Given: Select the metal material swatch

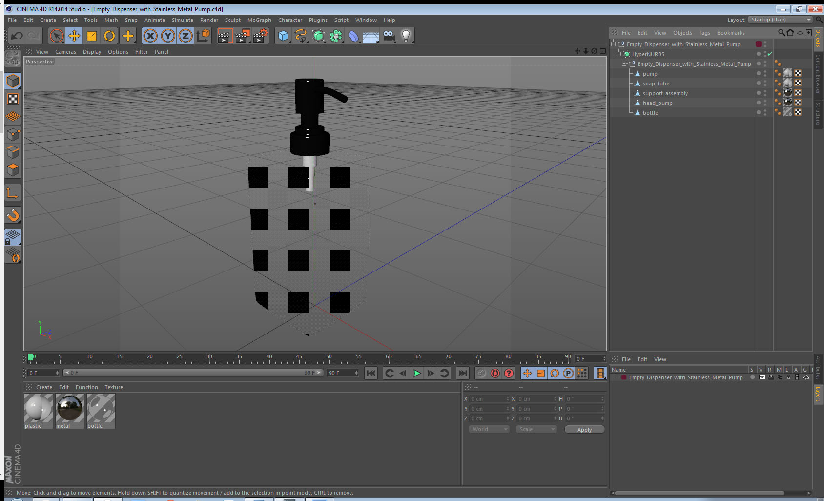Looking at the screenshot, I should (x=69, y=411).
